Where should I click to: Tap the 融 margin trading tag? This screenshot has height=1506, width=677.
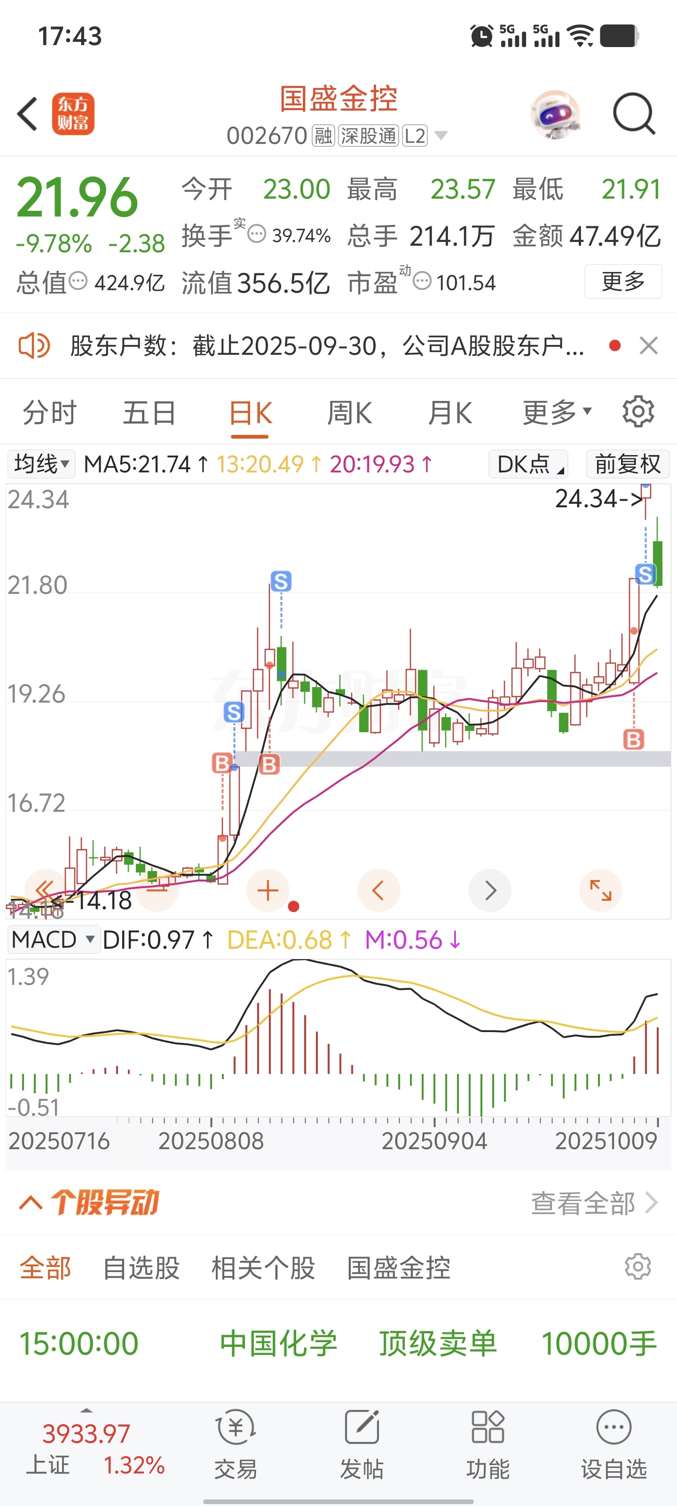coord(323,136)
